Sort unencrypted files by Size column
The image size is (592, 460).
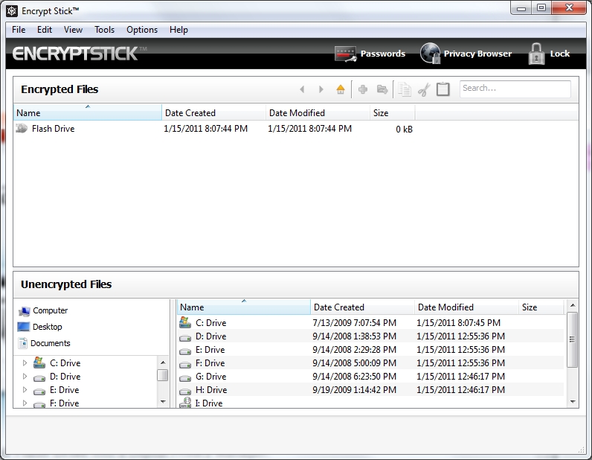pos(541,307)
